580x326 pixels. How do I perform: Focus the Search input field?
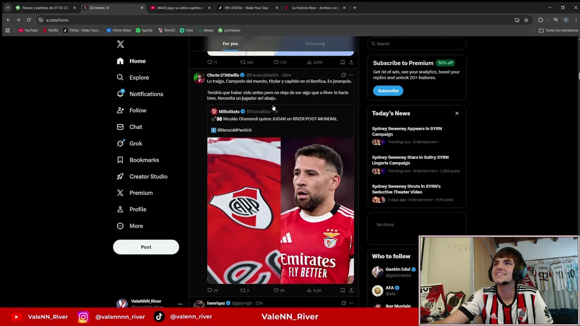tap(417, 43)
